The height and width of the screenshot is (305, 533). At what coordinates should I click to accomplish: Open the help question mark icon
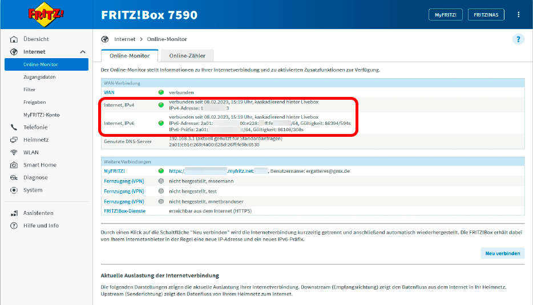(x=519, y=39)
